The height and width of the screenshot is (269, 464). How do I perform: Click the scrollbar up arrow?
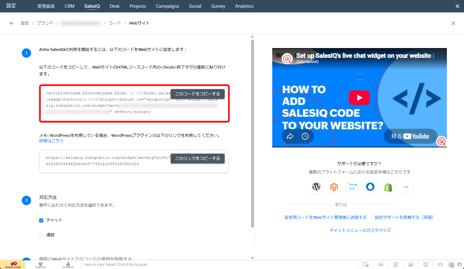pyautogui.click(x=252, y=37)
